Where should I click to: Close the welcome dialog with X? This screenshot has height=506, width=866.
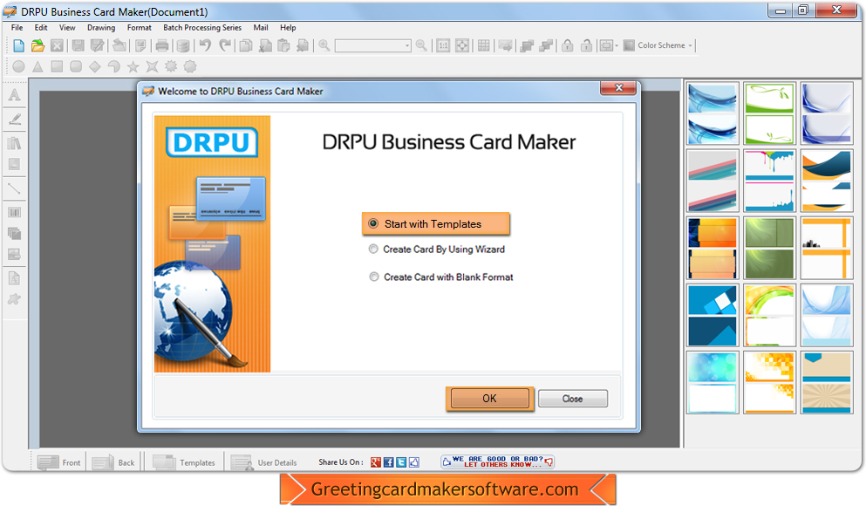point(618,88)
